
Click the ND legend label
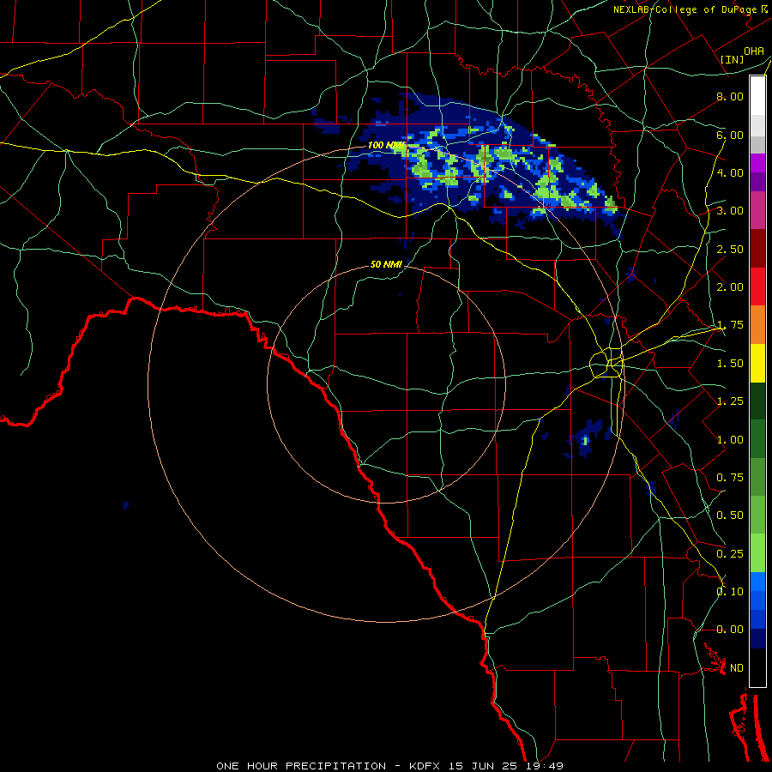[x=737, y=668]
